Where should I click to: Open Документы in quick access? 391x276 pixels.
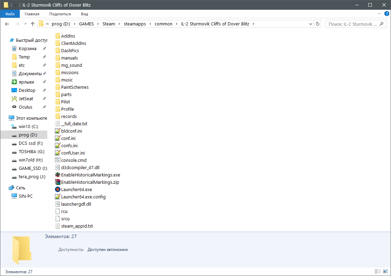(x=30, y=74)
